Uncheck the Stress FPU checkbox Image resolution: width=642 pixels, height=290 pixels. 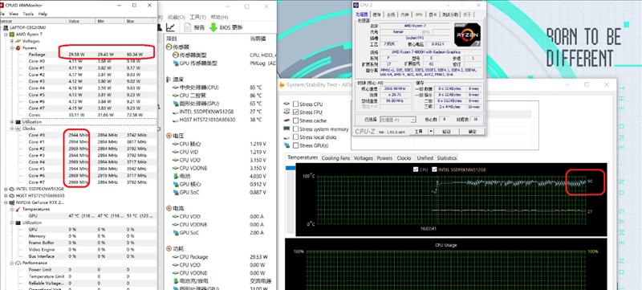pos(295,112)
